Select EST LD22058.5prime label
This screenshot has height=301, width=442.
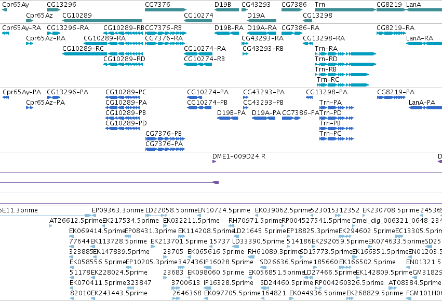171,210
